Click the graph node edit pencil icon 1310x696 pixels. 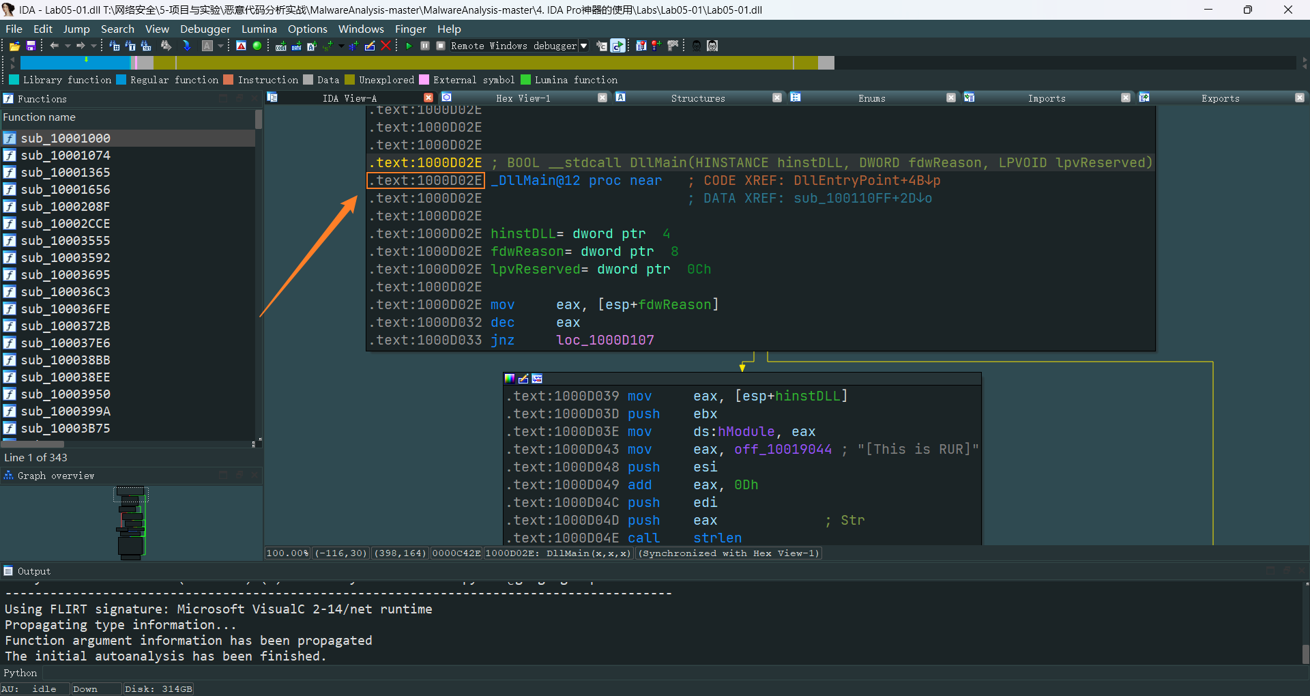pos(523,379)
